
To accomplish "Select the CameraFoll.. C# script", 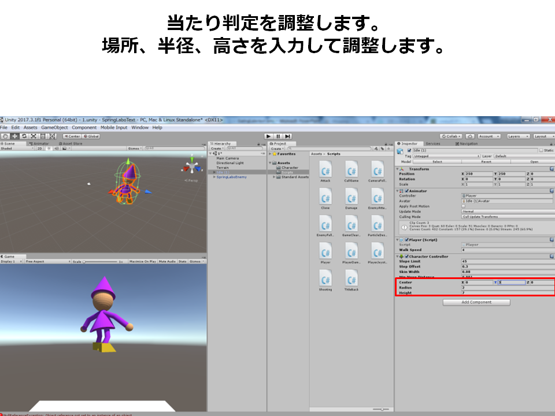I will (378, 172).
